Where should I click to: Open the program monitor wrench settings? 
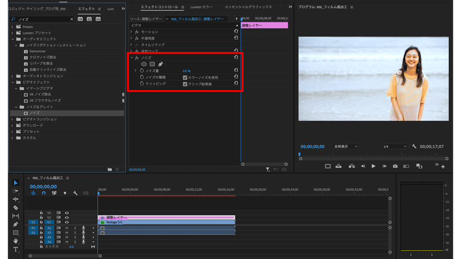tap(414, 146)
